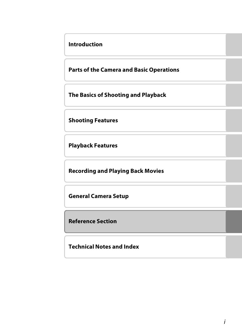Image resolution: width=242 pixels, height=334 pixels.
Task: Click the gray tab beside Recording and Playing Back Movies
Action: pyautogui.click(x=234, y=171)
